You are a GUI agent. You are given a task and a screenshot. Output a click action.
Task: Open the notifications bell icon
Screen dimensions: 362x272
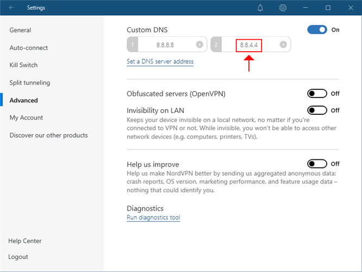point(260,8)
